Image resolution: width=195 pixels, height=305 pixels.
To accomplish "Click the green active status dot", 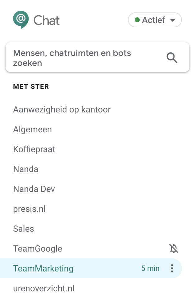I will 138,20.
